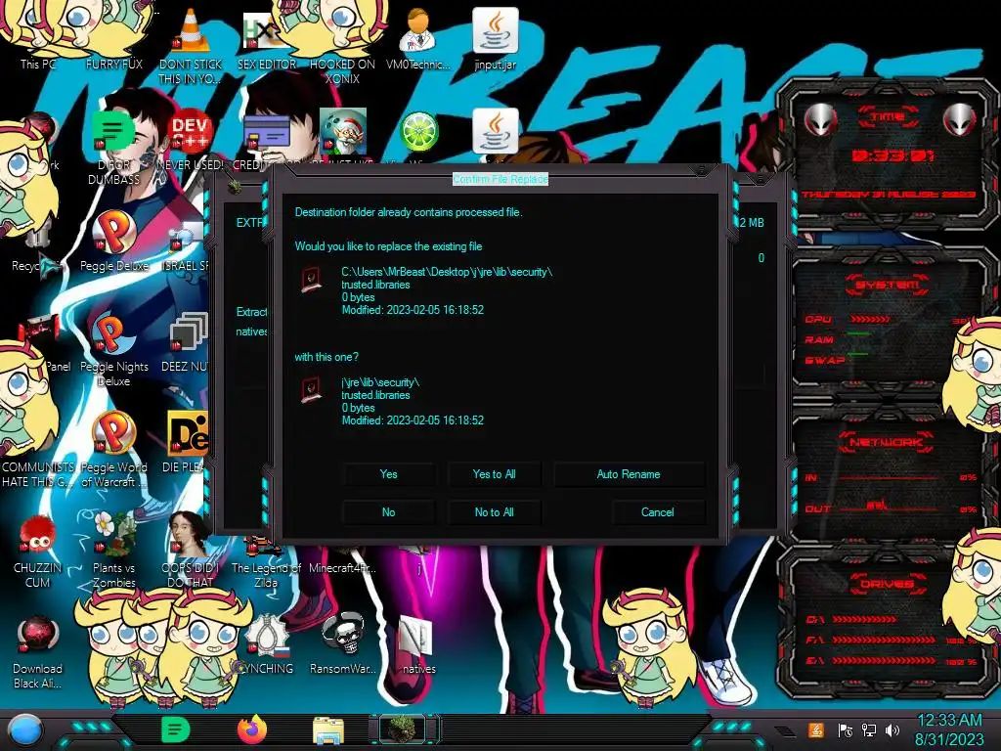Select the unlabeled Java jar below jinput.jar

[x=495, y=132]
